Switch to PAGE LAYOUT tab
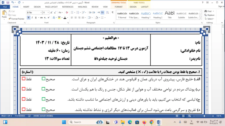 (x=51, y=7)
